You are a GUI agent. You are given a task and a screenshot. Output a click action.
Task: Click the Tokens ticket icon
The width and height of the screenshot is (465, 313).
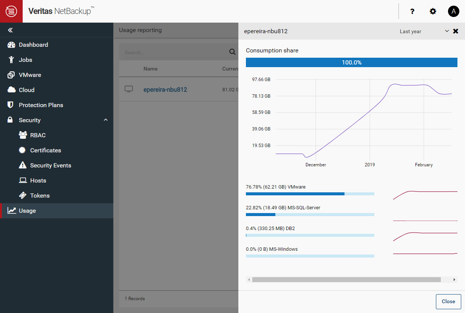click(x=23, y=195)
